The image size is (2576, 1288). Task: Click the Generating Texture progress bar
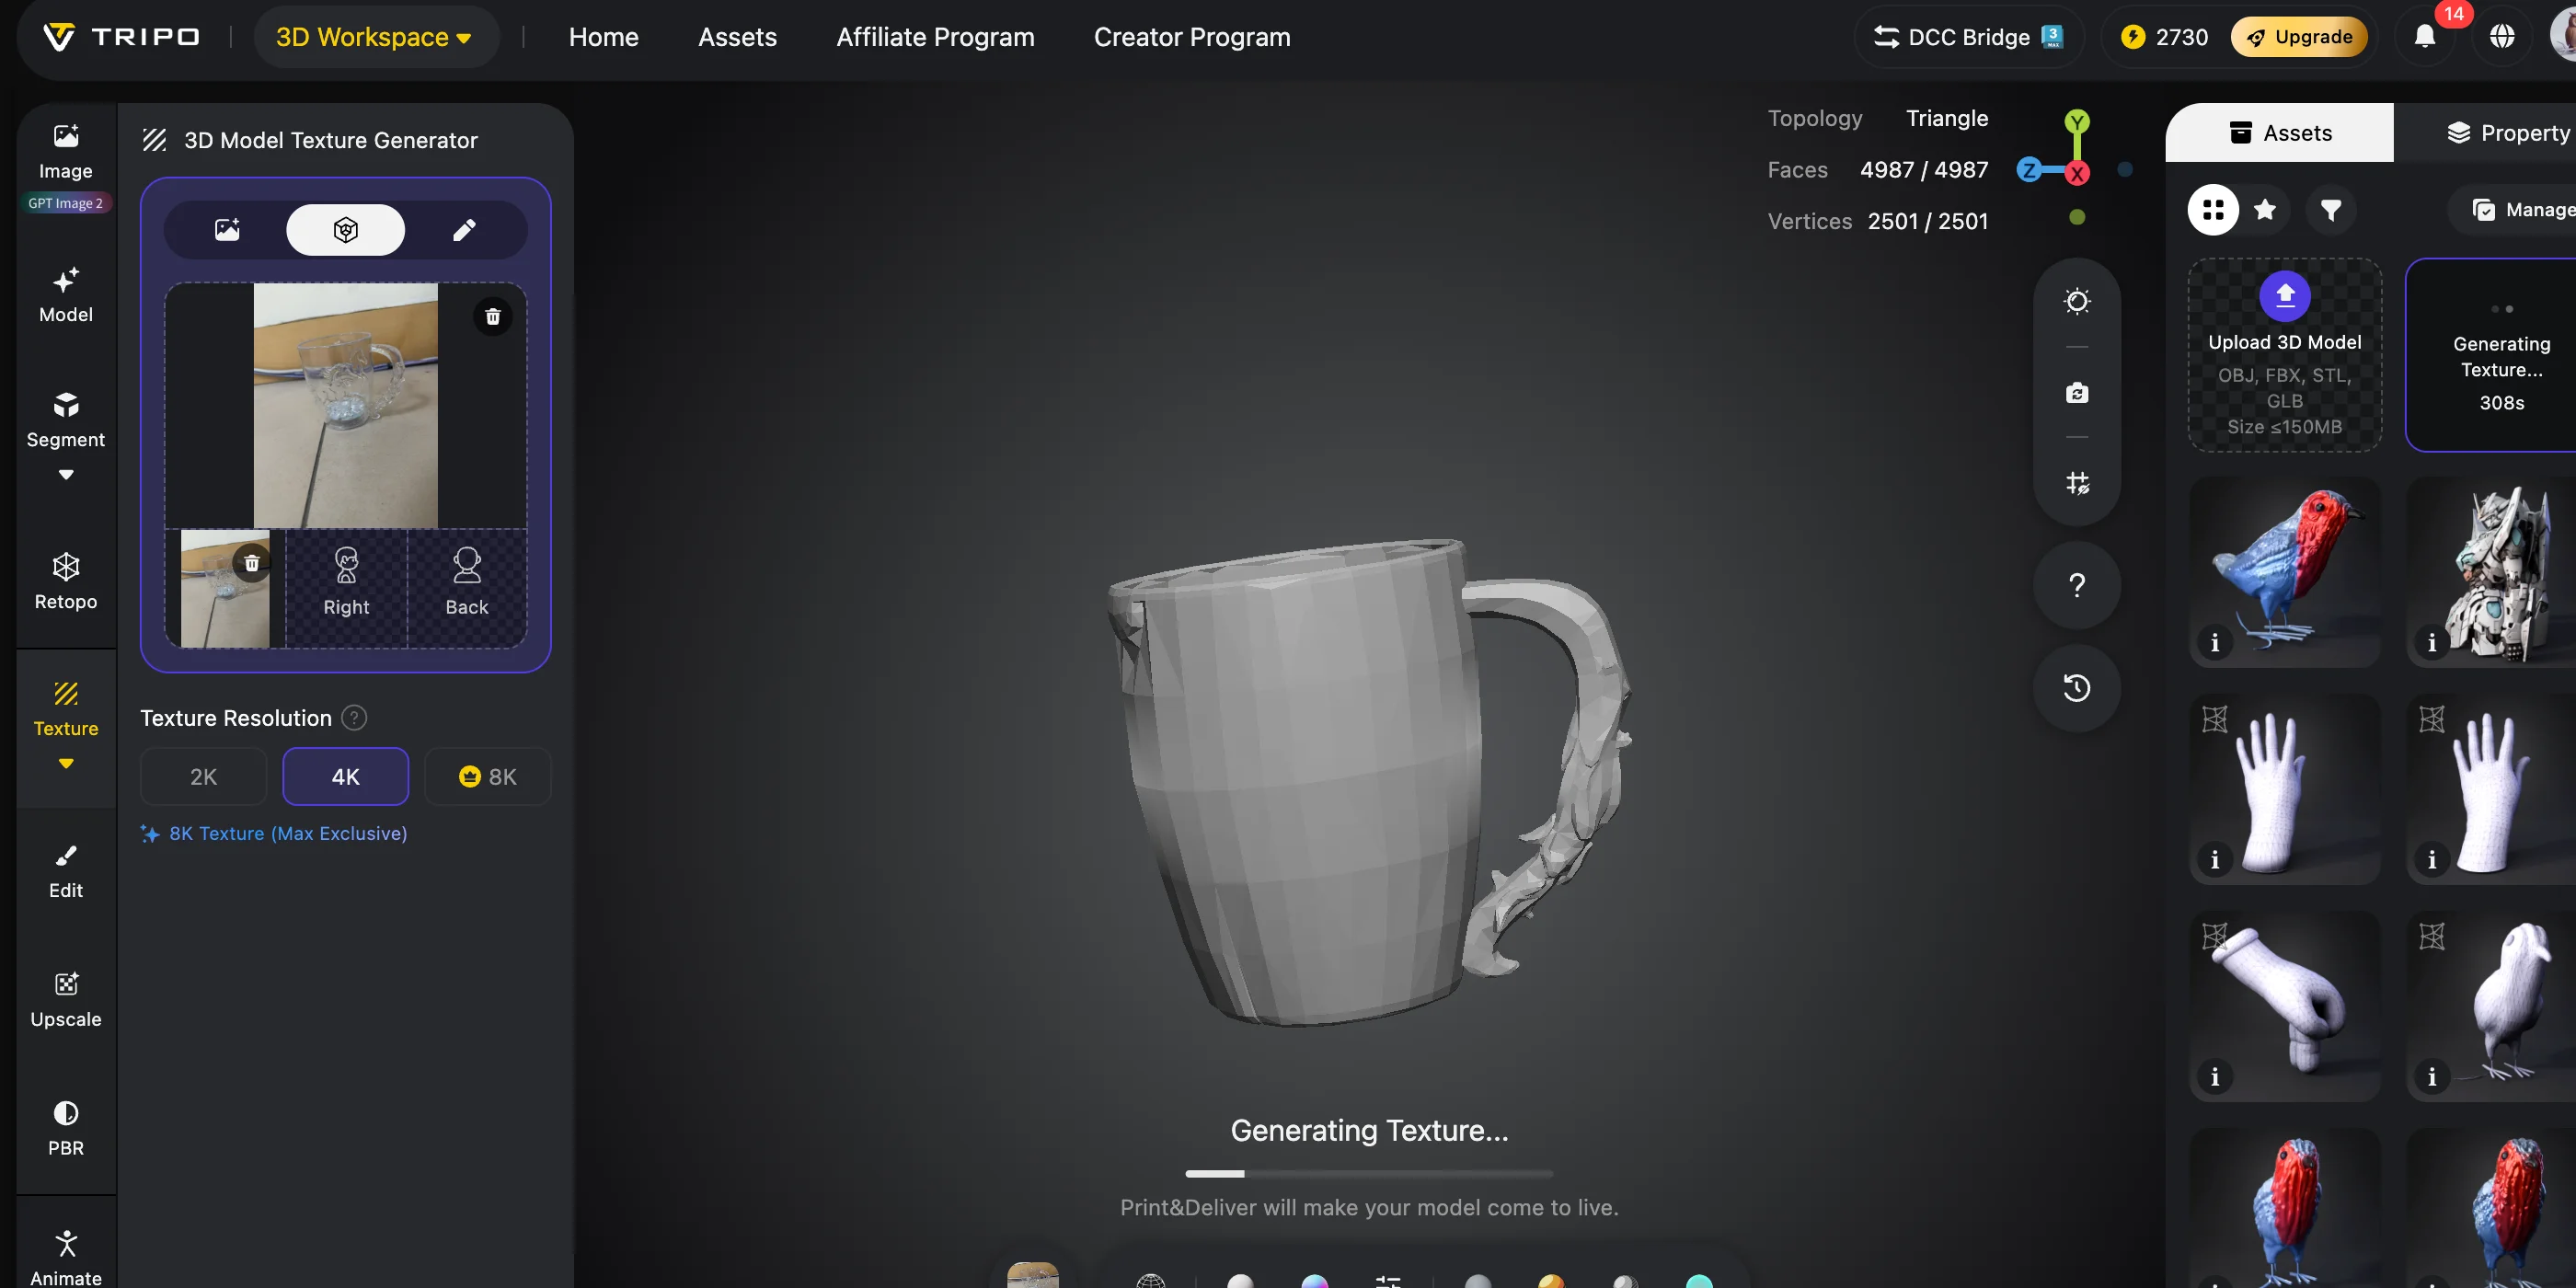pos(1369,1173)
